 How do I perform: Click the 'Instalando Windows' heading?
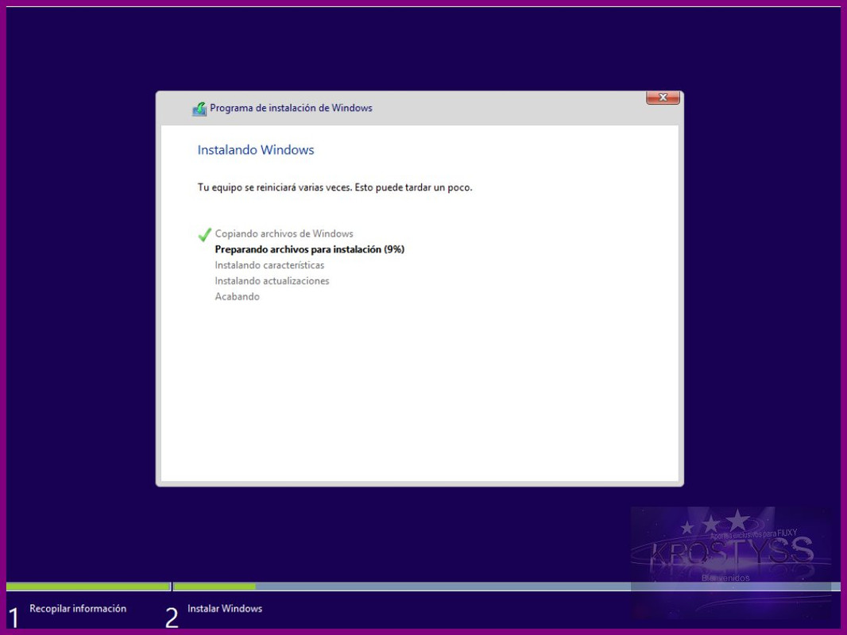(x=256, y=150)
